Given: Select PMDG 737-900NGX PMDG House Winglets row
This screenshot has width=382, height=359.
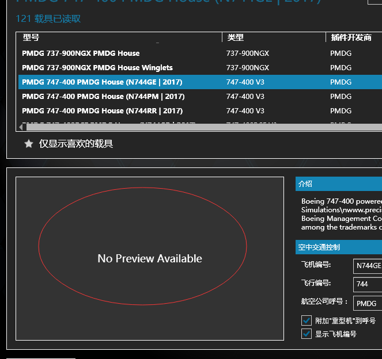Looking at the screenshot, I should [x=200, y=68].
